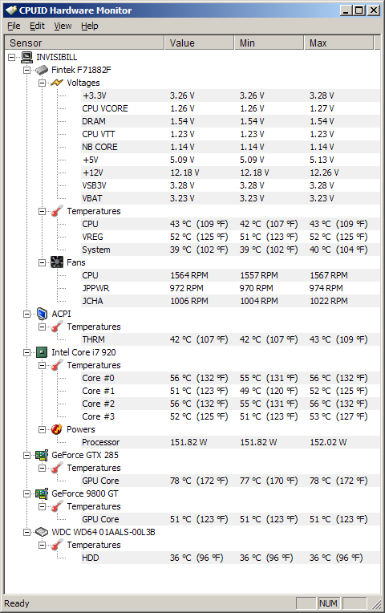This screenshot has width=385, height=613.
Task: Click the GeForce 9800 GT card icon
Action: click(42, 493)
